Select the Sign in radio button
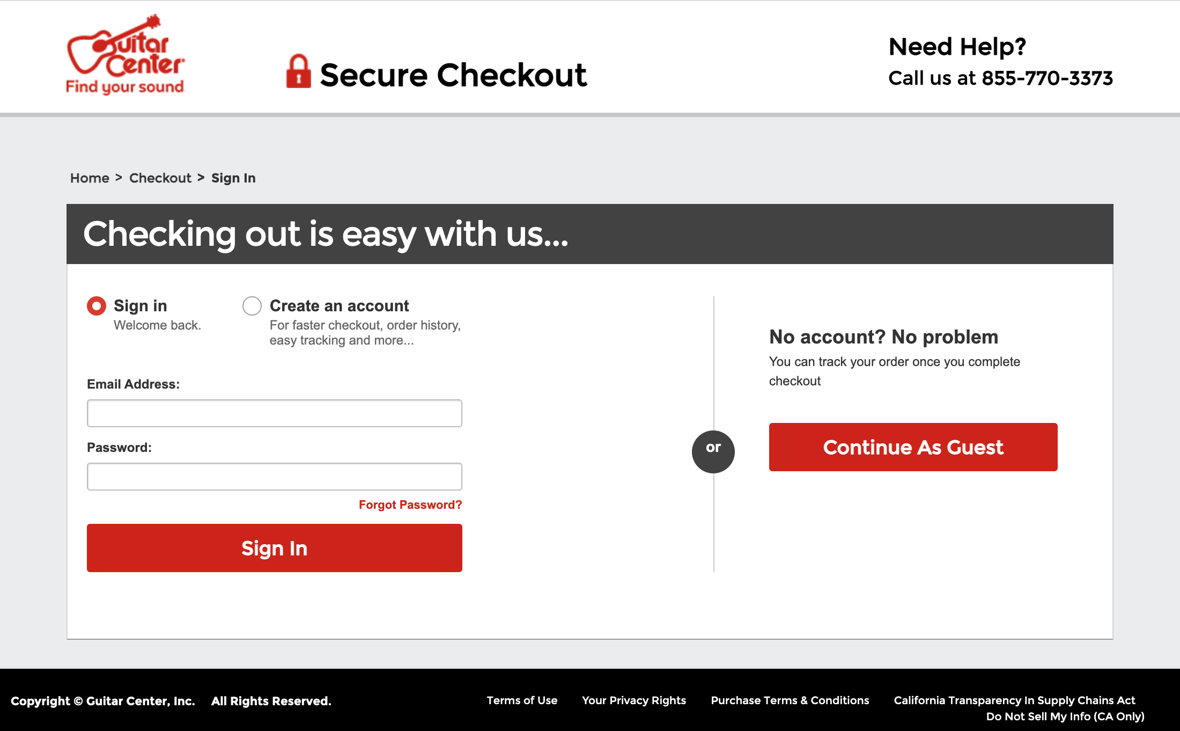 pyautogui.click(x=97, y=306)
